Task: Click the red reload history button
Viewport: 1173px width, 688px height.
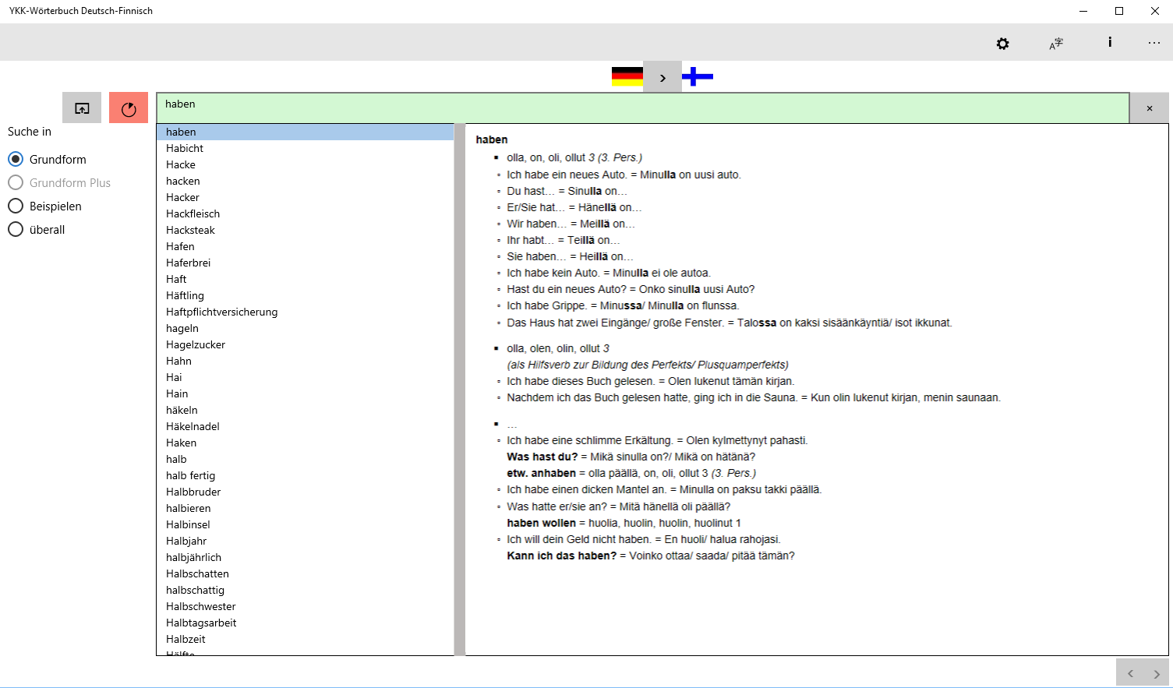Action: coord(129,108)
